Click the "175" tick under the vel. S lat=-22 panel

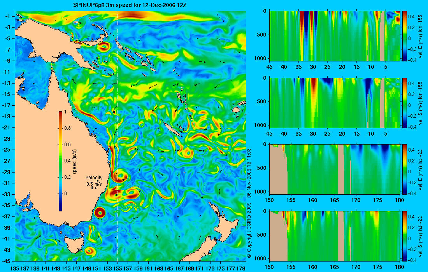point(378,267)
